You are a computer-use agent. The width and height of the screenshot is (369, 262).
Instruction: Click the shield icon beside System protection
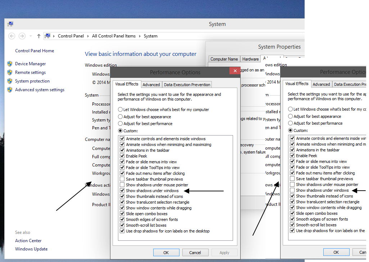point(10,81)
